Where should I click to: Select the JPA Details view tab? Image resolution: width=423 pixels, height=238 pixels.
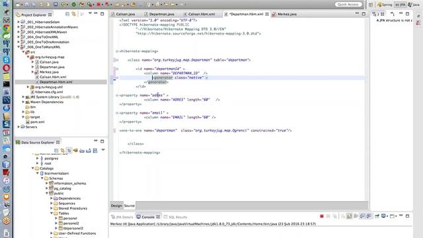tap(122, 217)
